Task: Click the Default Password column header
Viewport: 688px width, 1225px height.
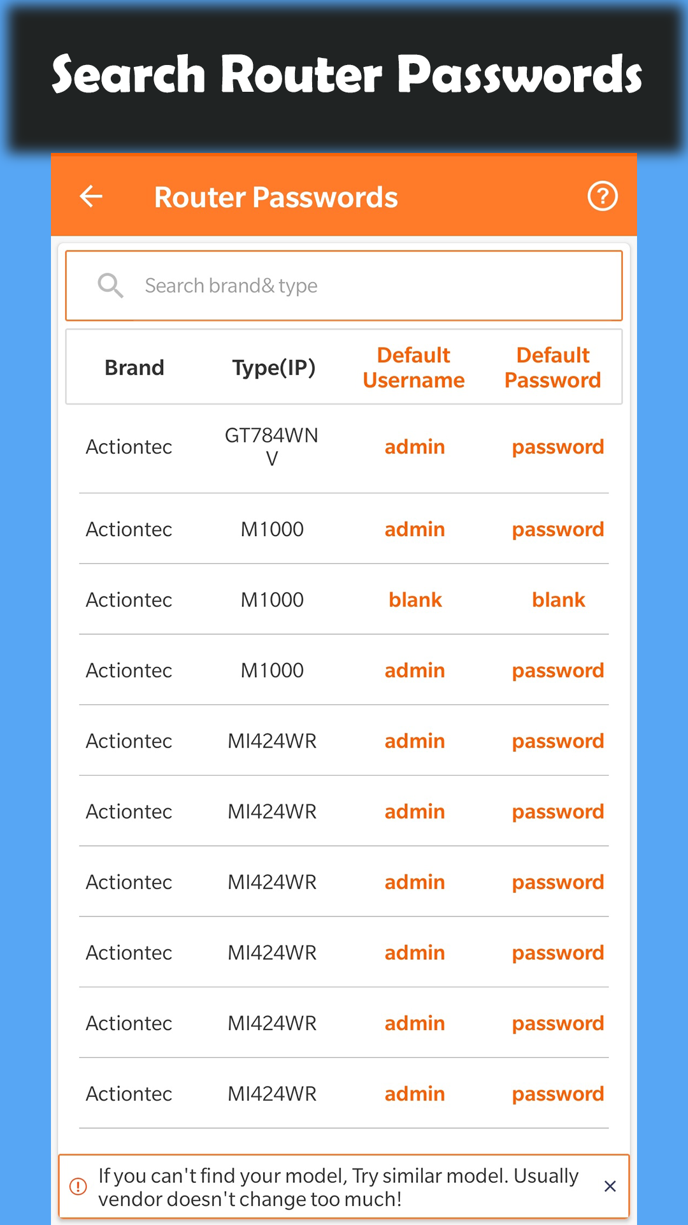Action: point(552,367)
